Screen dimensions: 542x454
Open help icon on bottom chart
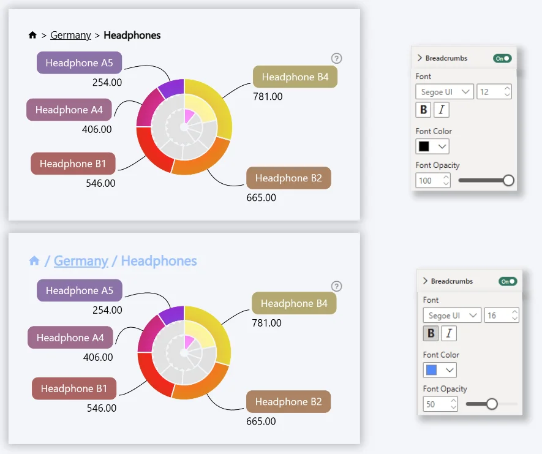tap(336, 286)
